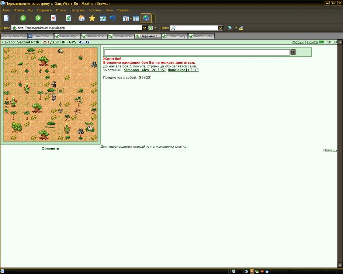Click the gray arrow status bar icon
Screen dimensions: 343x274
click(246, 271)
